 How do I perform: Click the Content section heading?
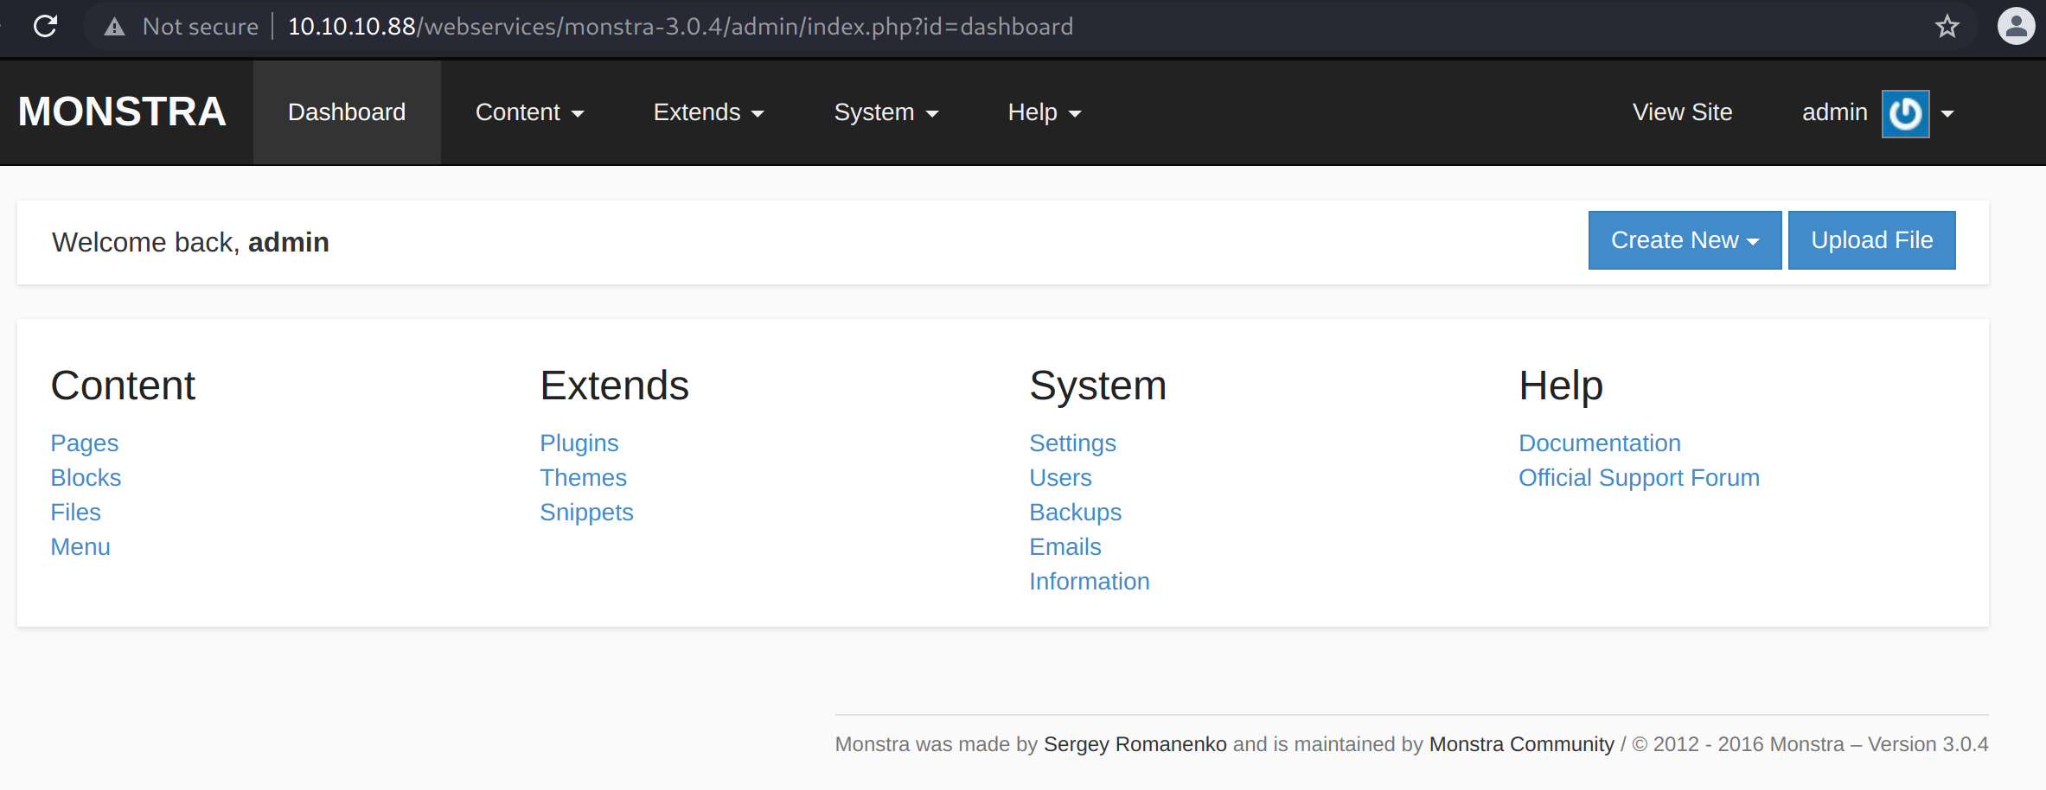click(123, 385)
